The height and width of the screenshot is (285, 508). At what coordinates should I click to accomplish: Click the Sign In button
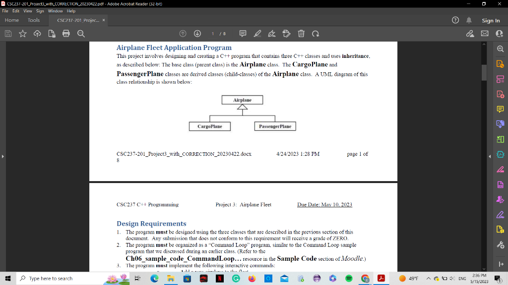coord(491,20)
